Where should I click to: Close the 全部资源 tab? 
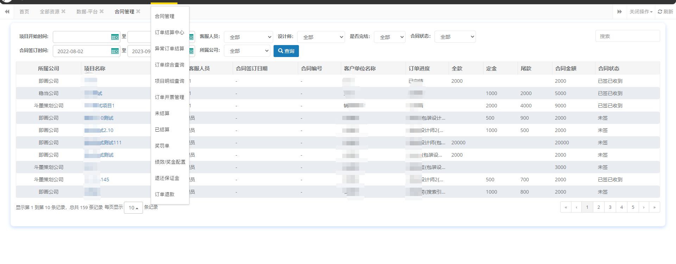pos(63,11)
